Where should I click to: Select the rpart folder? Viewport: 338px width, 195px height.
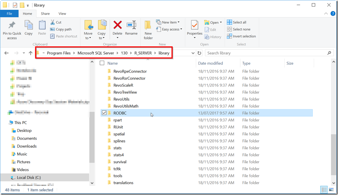point(117,120)
